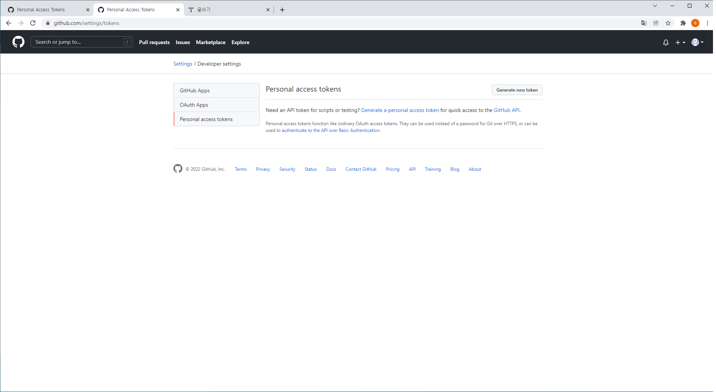Open the Docs footer link
Image resolution: width=716 pixels, height=392 pixels.
tap(331, 169)
